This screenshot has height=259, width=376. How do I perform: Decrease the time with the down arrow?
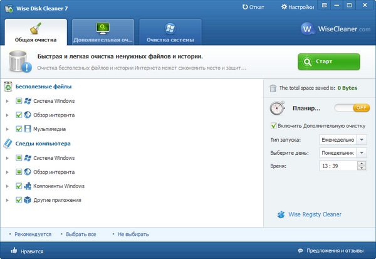click(362, 168)
